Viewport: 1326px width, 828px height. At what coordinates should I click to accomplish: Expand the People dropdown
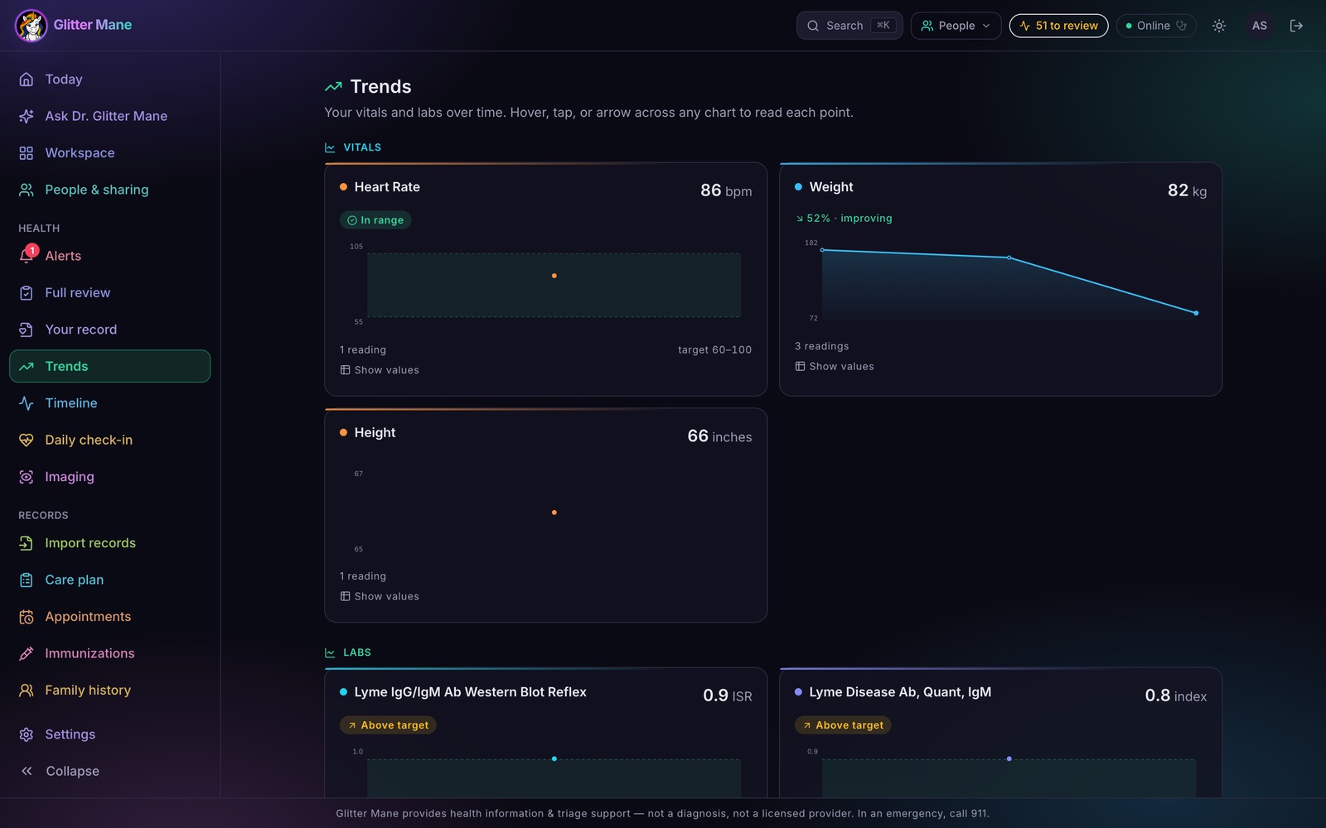coord(956,26)
